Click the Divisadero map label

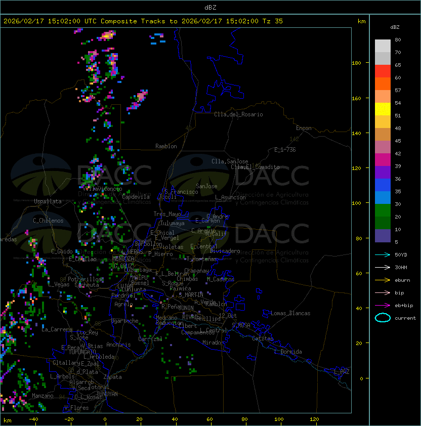(x=225, y=251)
